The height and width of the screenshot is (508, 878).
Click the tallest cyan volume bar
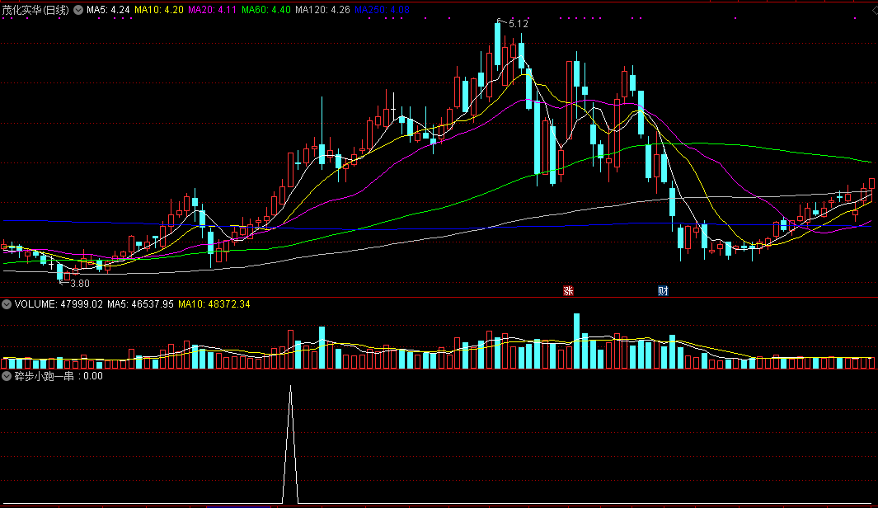pyautogui.click(x=577, y=341)
